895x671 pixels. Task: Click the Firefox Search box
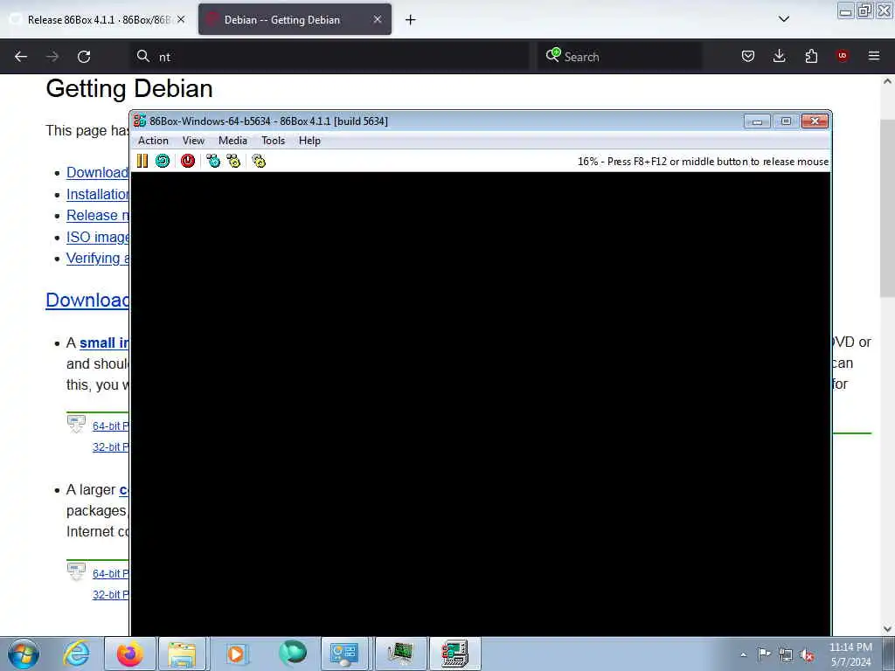tap(620, 57)
